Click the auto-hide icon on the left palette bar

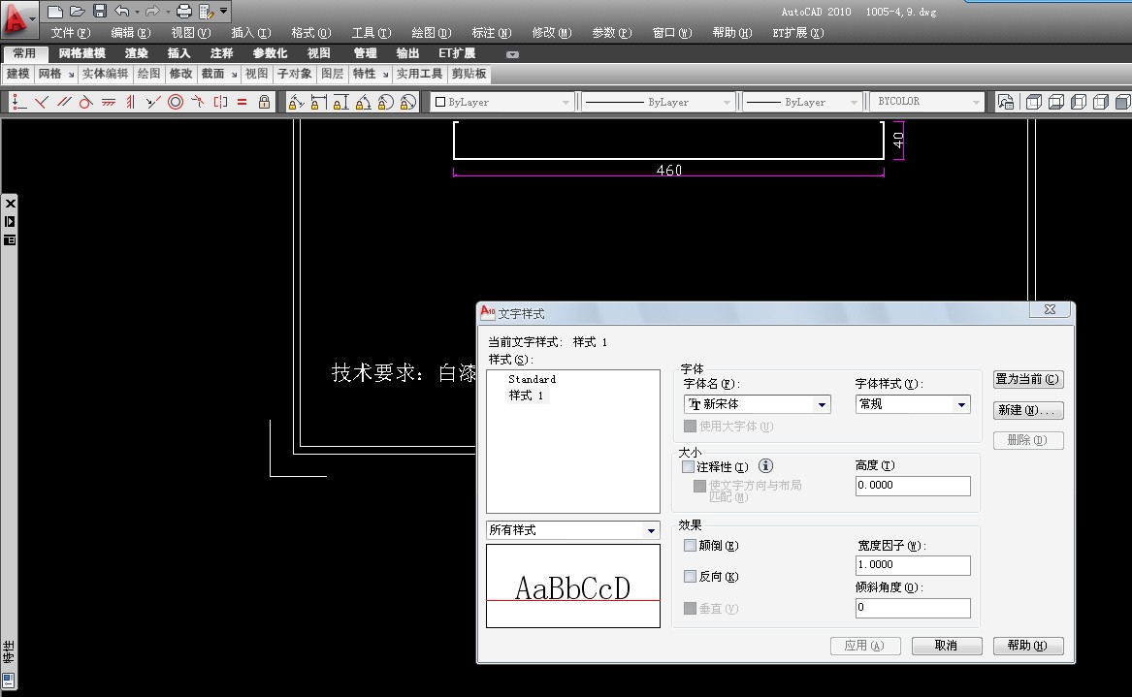(x=10, y=222)
